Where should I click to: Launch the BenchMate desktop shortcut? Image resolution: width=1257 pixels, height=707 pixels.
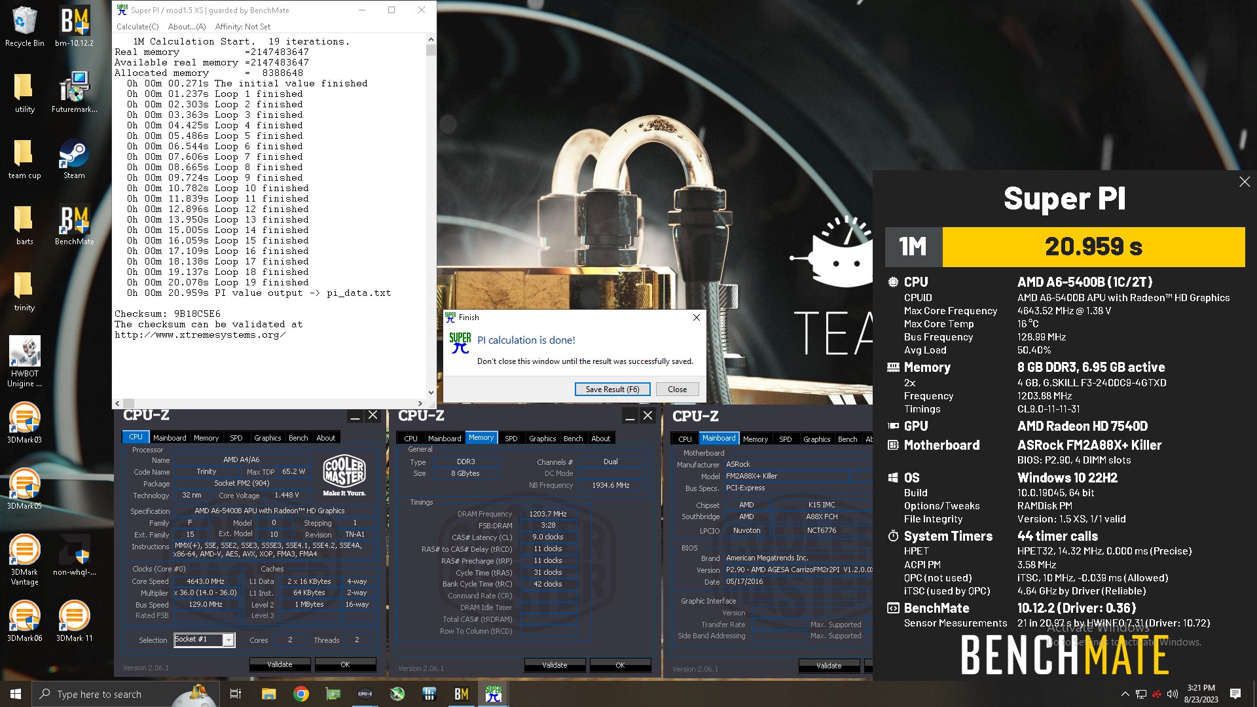tap(74, 225)
